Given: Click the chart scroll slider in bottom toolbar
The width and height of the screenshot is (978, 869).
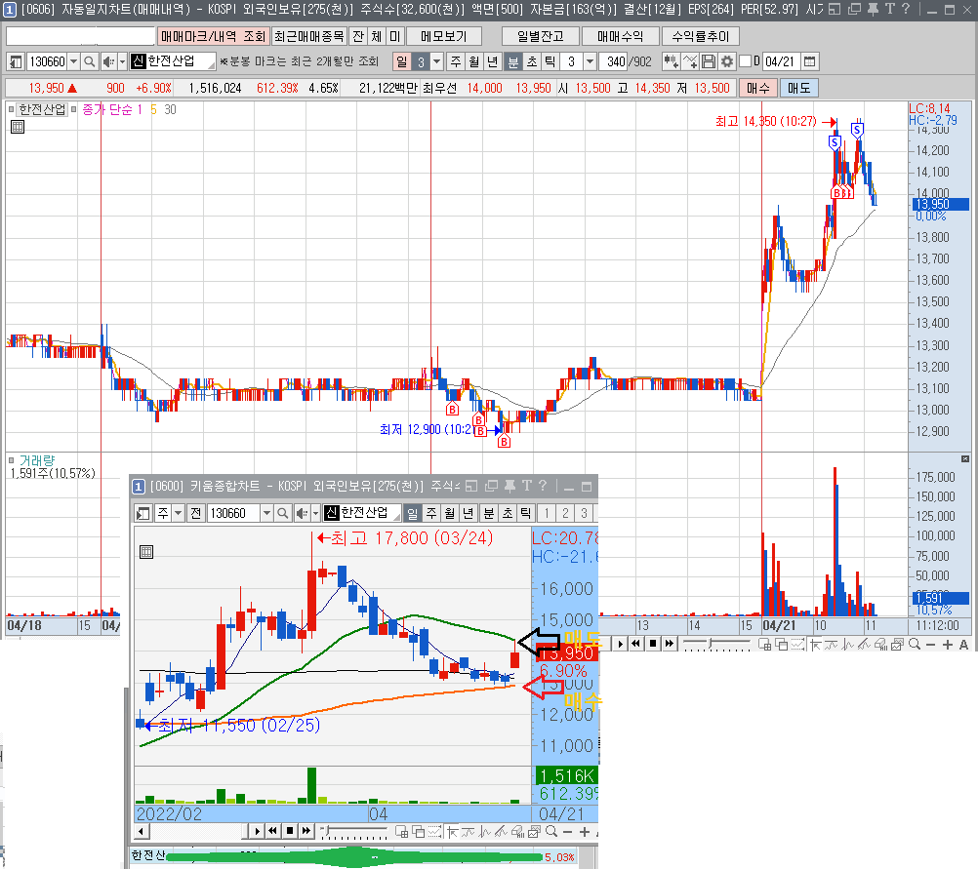Looking at the screenshot, I should 717,644.
